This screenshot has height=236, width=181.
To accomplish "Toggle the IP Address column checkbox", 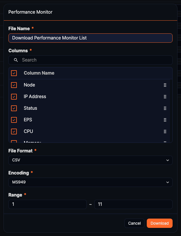I will (x=14, y=97).
